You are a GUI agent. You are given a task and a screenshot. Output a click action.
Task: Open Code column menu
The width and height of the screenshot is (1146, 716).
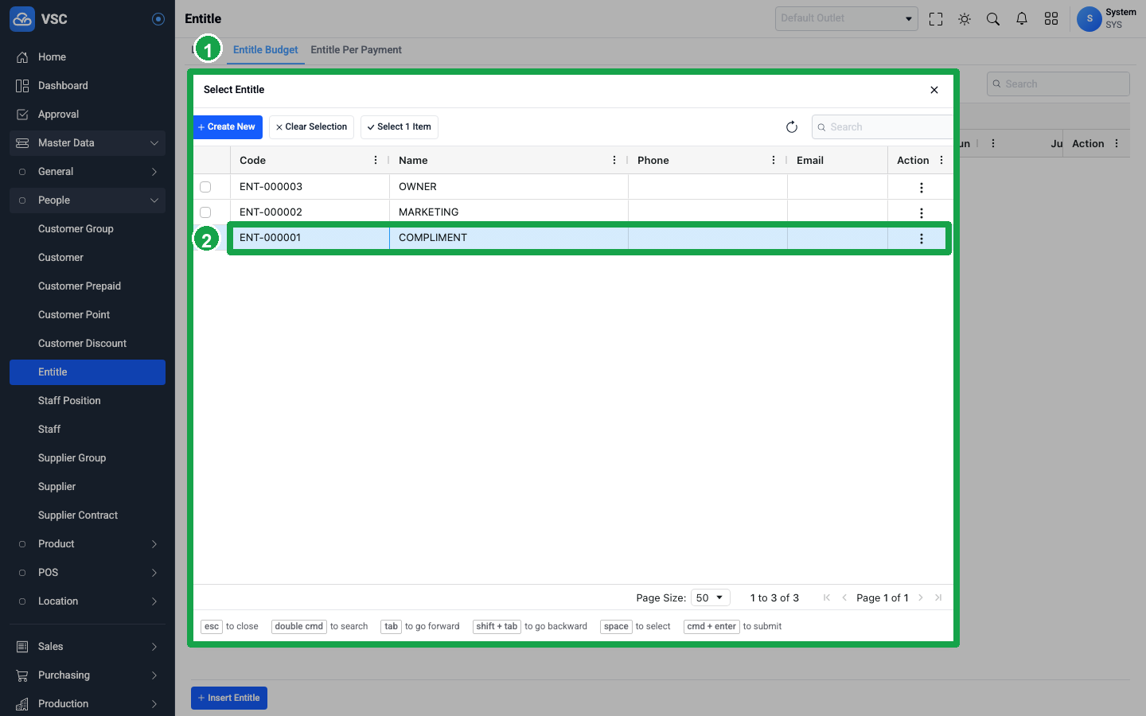click(x=376, y=161)
